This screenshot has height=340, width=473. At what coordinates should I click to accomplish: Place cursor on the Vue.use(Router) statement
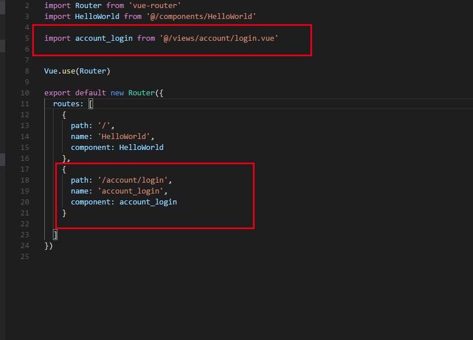77,71
